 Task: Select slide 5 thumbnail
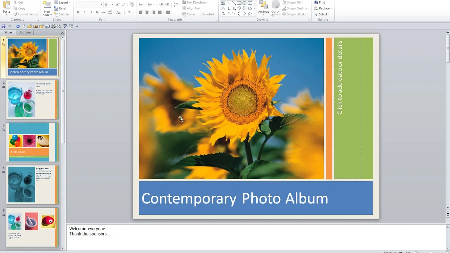(32, 227)
